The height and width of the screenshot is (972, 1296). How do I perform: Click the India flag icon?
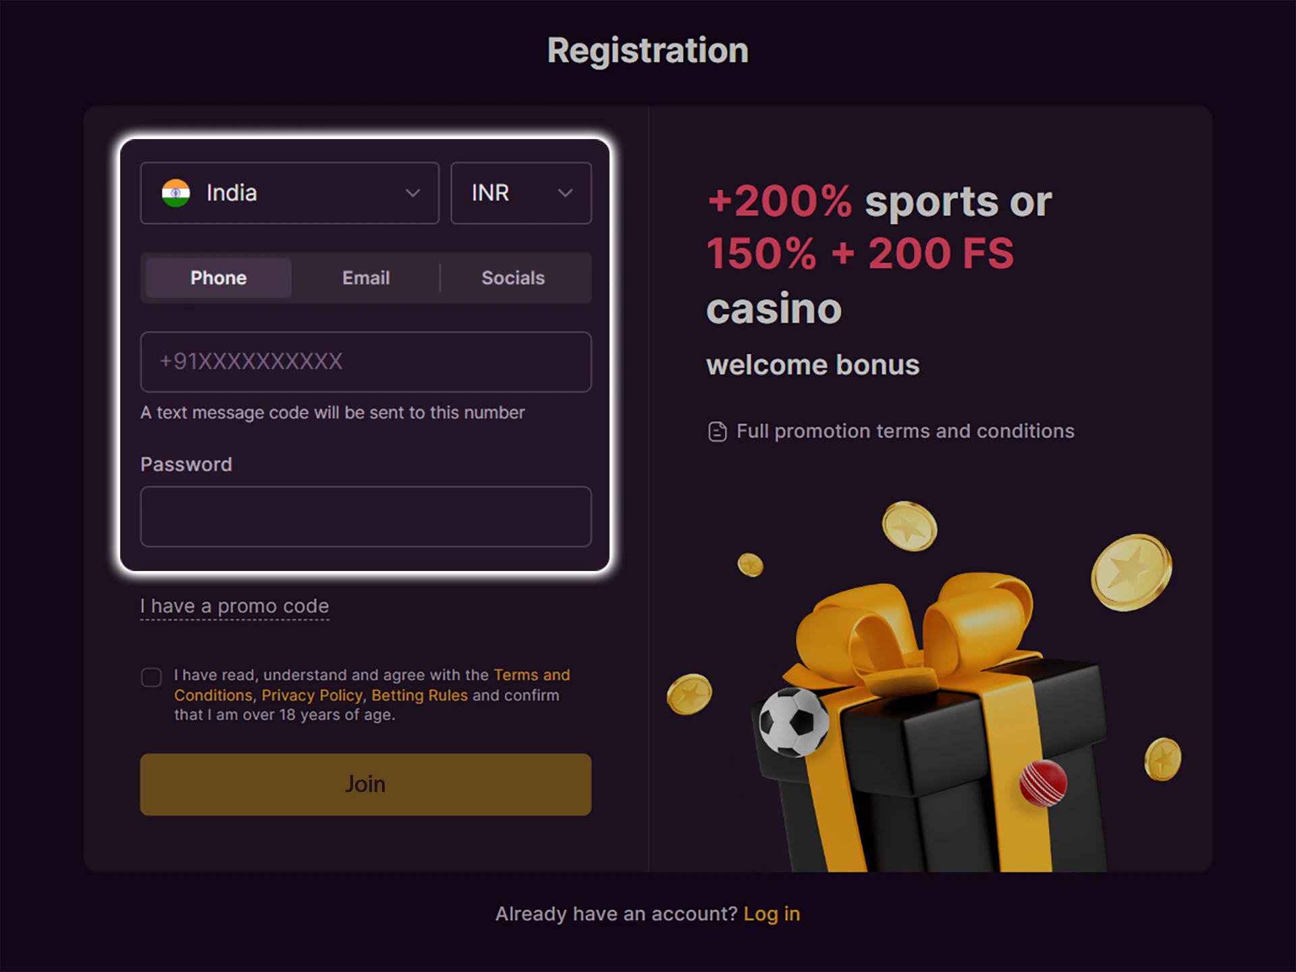pyautogui.click(x=175, y=194)
